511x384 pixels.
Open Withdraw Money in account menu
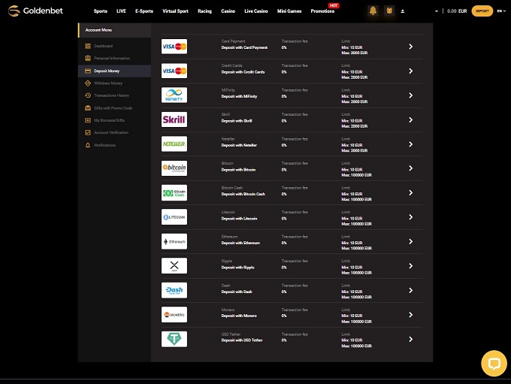click(x=108, y=83)
